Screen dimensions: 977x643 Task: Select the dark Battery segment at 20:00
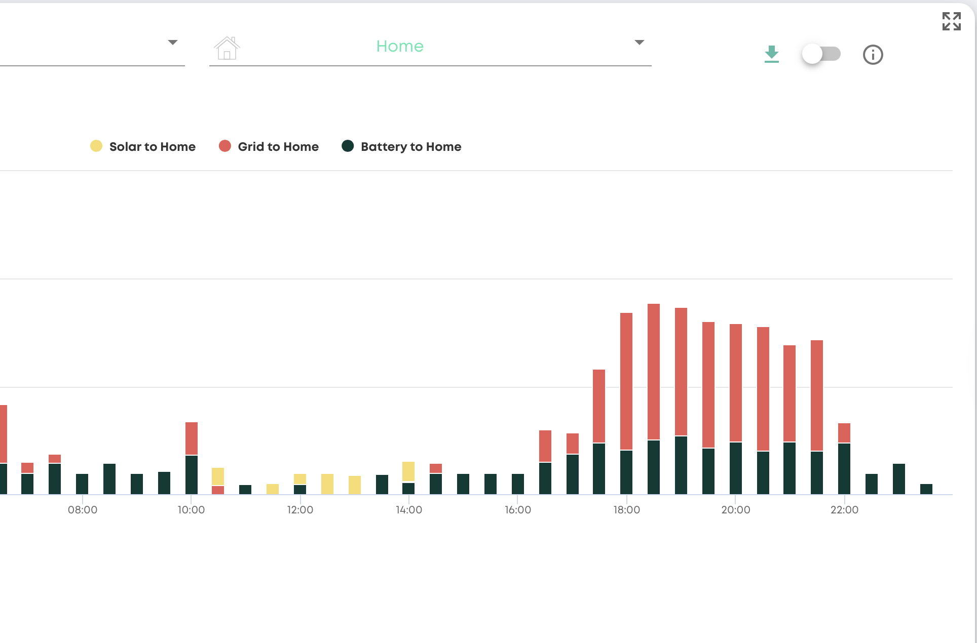pyautogui.click(x=736, y=468)
